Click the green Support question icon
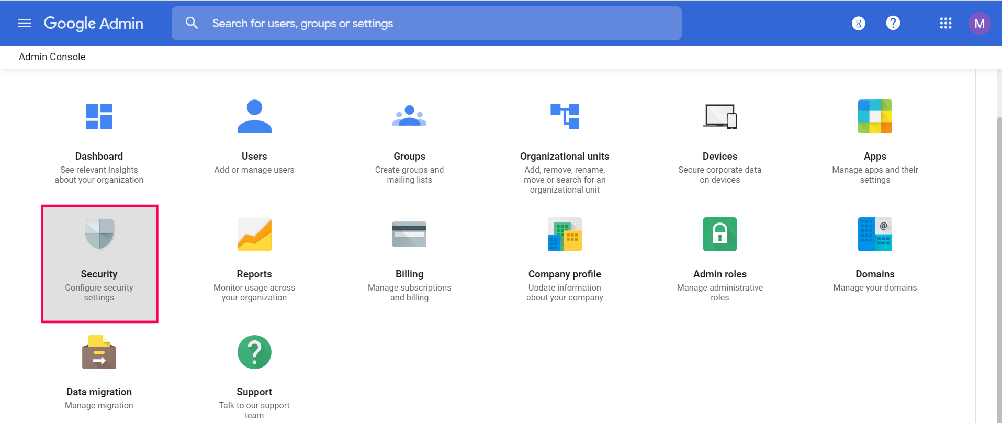The width and height of the screenshot is (1002, 423). pyautogui.click(x=254, y=352)
